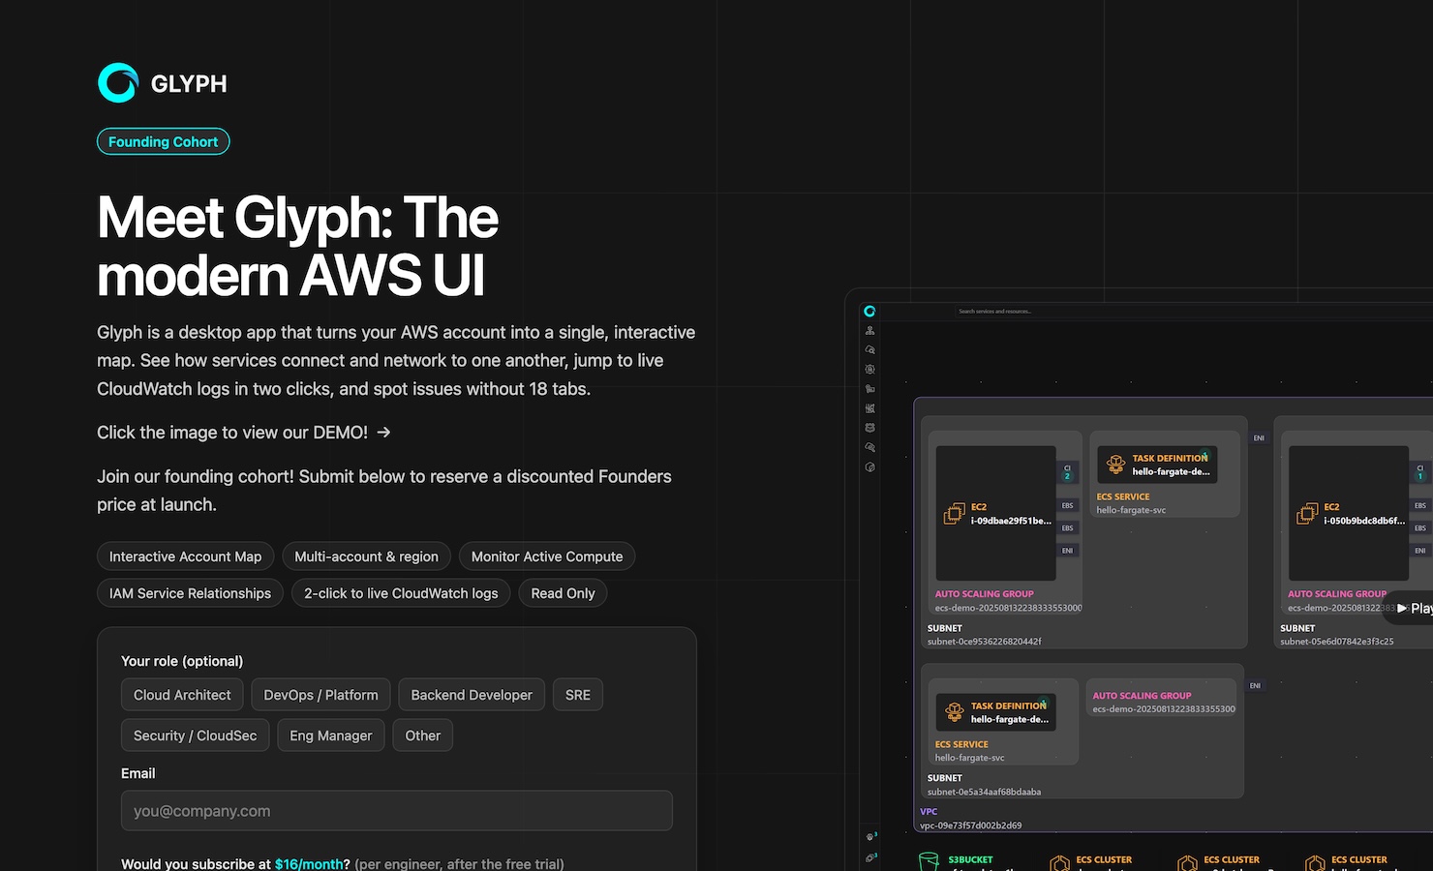
Task: Select the Cloud Architect role option
Action: point(182,695)
